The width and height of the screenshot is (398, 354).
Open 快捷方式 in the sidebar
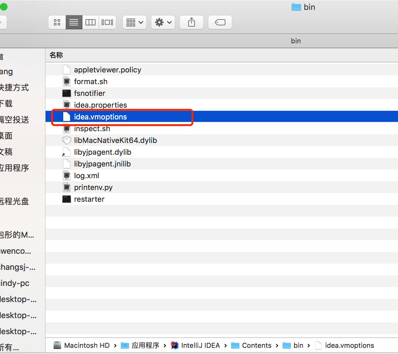pyautogui.click(x=14, y=88)
